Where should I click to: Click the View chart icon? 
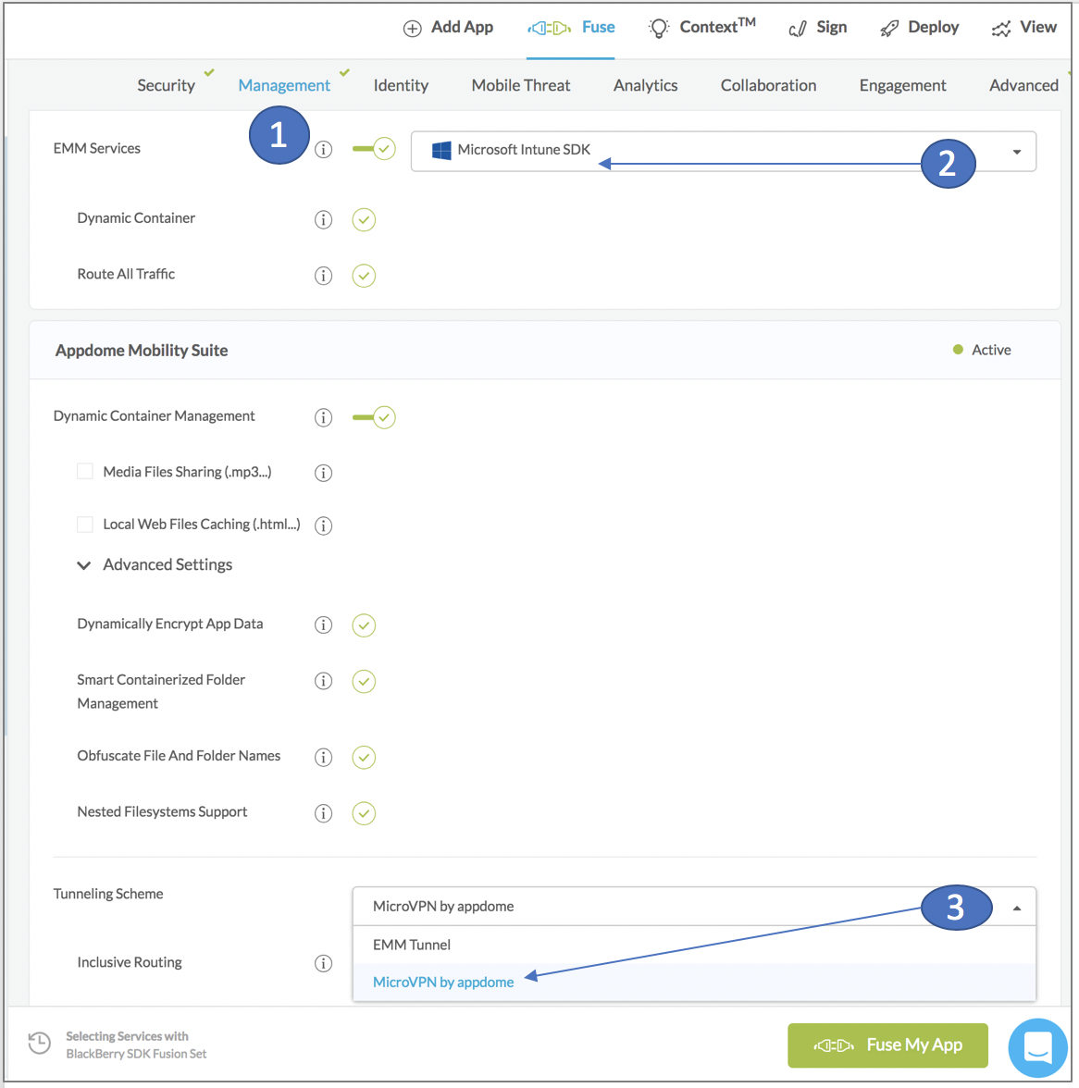(x=1001, y=29)
